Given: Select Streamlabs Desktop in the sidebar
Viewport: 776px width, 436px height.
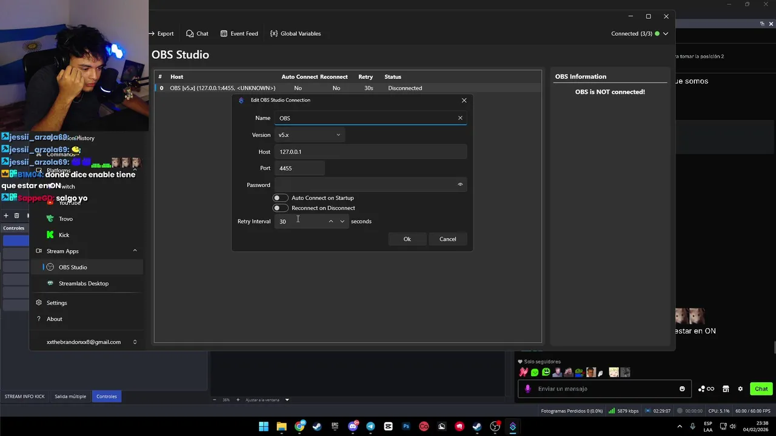Looking at the screenshot, I should [84, 283].
